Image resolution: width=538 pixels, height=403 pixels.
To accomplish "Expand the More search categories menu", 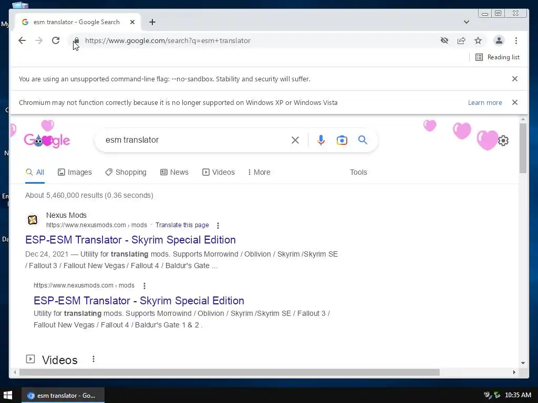I will point(259,172).
